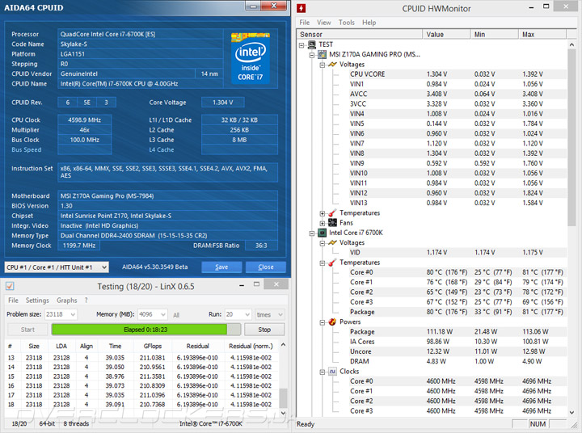582x433 pixels.
Task: Open the Memory (MiB) dropdown
Action: [x=163, y=314]
